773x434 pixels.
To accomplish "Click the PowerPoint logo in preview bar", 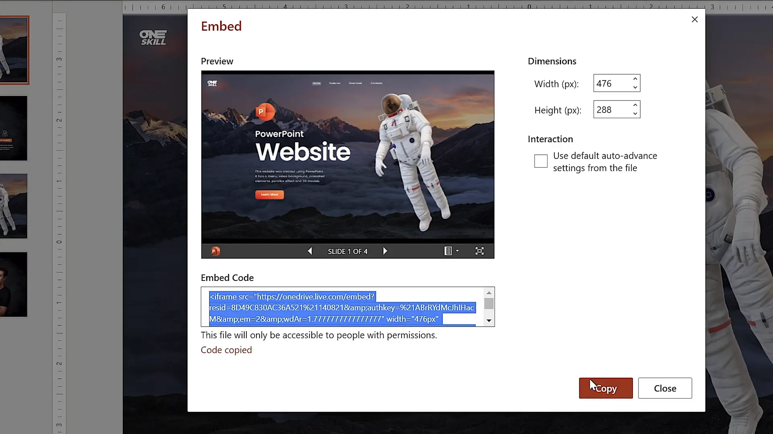I will tap(216, 251).
